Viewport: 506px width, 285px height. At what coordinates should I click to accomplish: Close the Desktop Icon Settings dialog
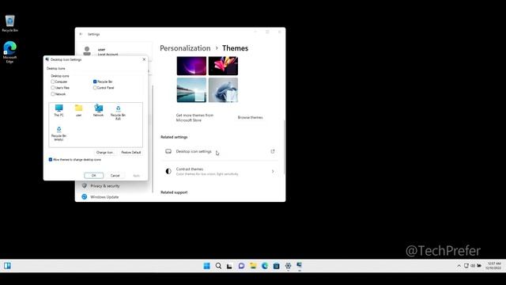[144, 59]
